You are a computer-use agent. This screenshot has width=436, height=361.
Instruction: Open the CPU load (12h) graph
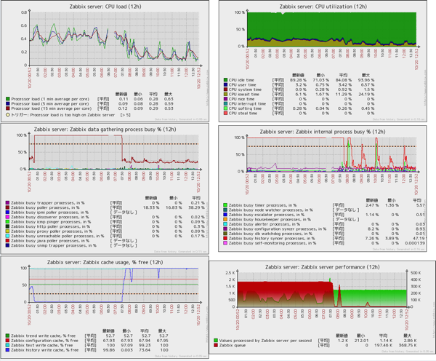point(105,61)
